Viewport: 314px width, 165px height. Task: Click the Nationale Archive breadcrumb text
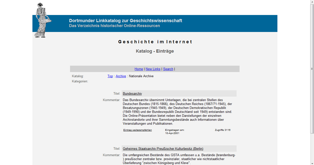(141, 76)
